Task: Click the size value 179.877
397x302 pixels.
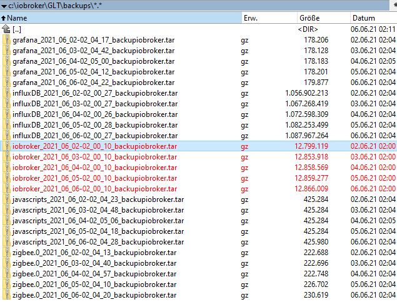Action: point(316,83)
